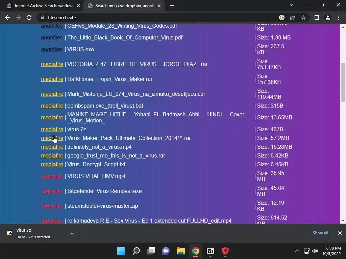Switch to Internet Archive Search tab

pos(44,6)
